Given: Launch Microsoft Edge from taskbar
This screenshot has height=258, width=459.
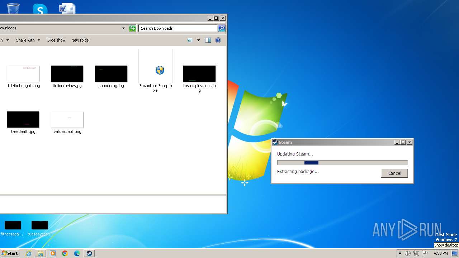Looking at the screenshot, I should pos(77,253).
